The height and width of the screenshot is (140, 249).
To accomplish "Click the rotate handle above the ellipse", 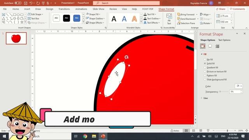I will click(126, 57).
